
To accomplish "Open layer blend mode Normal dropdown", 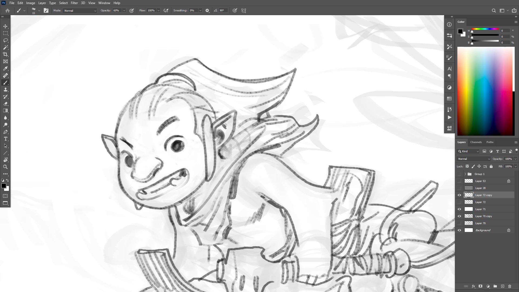I will click(474, 159).
